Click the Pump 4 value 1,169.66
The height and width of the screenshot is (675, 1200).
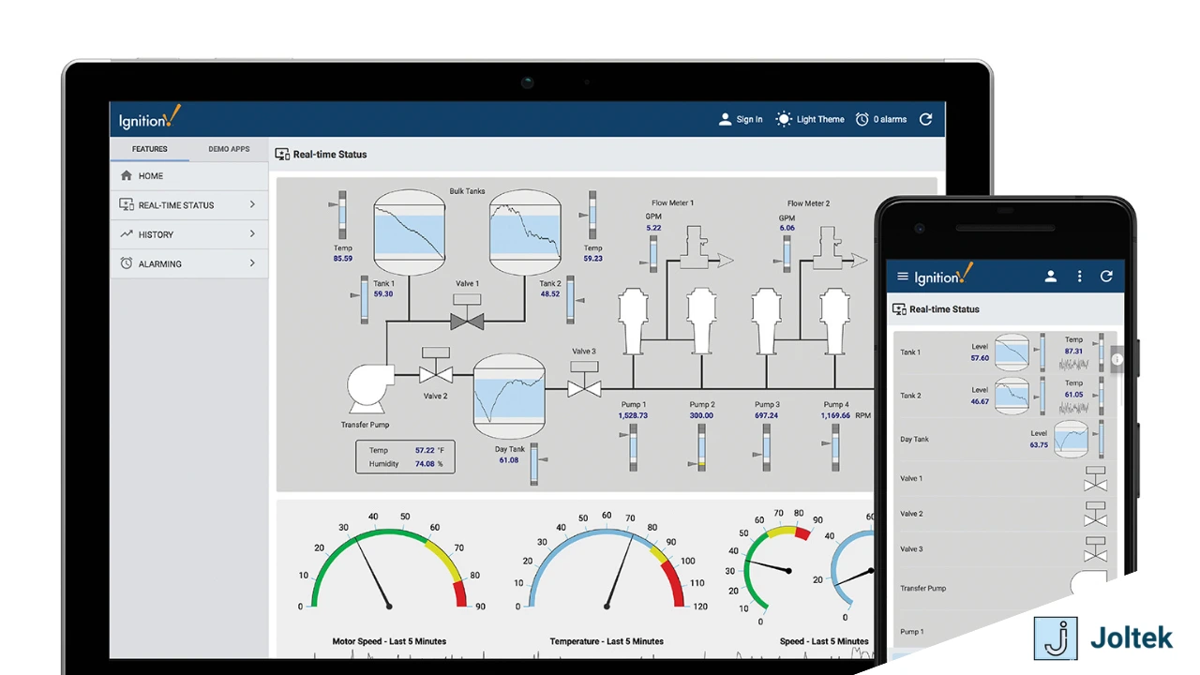pyautogui.click(x=835, y=415)
